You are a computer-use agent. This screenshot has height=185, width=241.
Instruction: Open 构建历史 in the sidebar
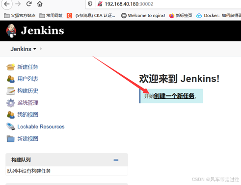[28, 91]
